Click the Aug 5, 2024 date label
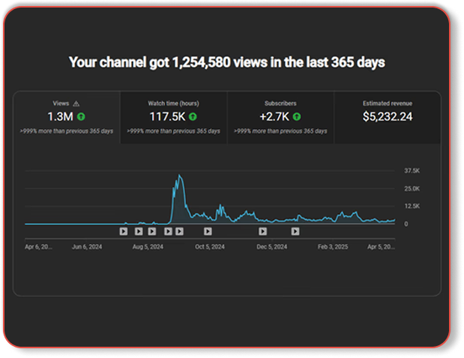The width and height of the screenshot is (464, 358). point(147,245)
